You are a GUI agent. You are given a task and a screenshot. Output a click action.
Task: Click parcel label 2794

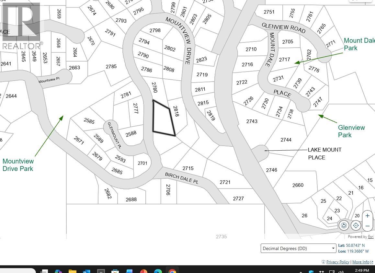[144, 41]
